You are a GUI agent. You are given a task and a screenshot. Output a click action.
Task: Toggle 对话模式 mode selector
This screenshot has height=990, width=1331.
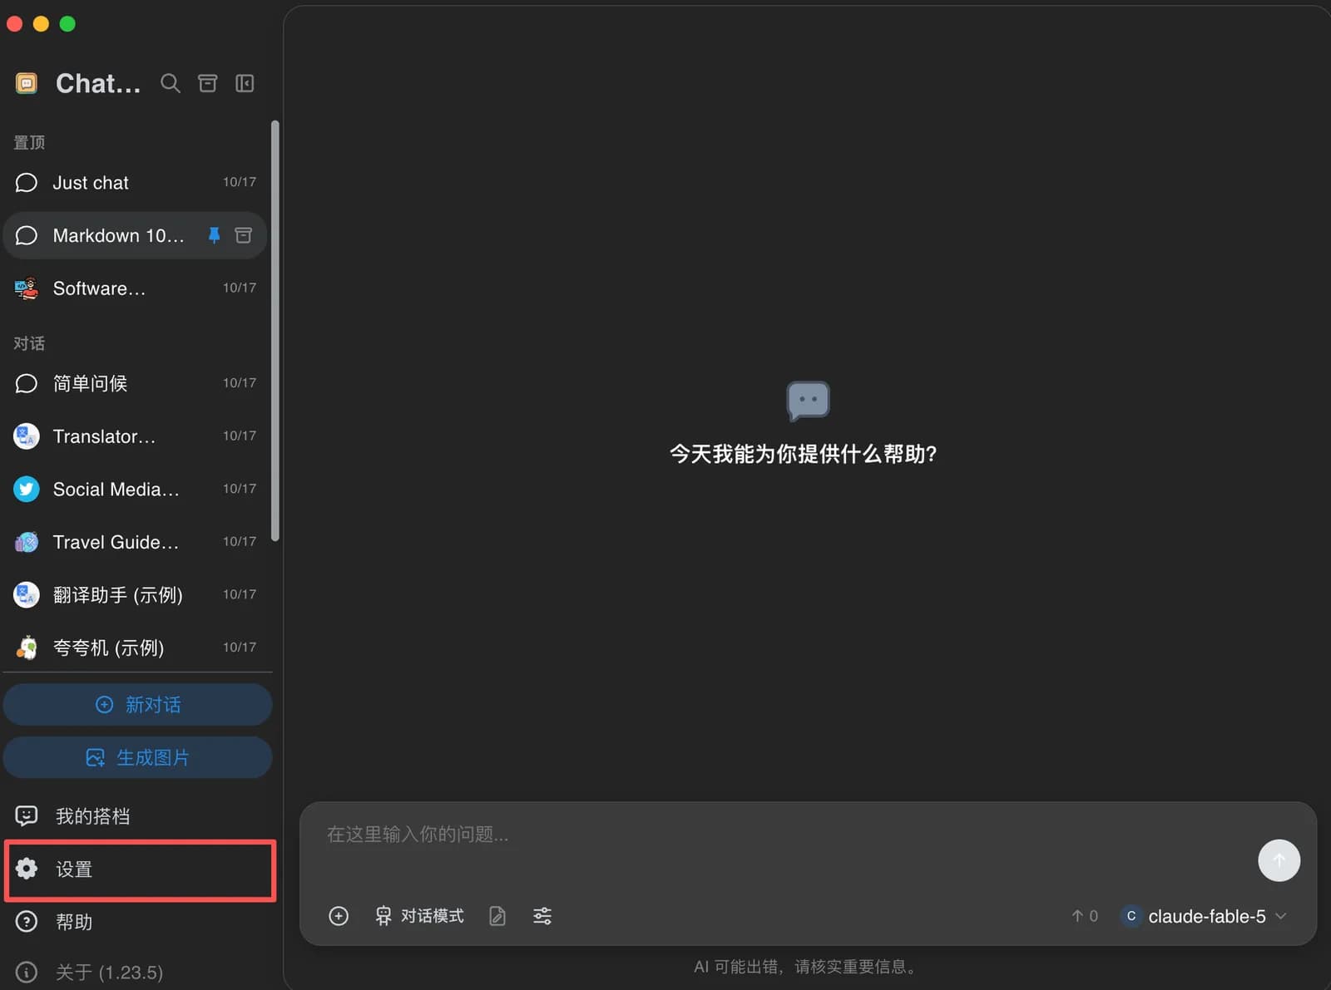click(x=419, y=916)
